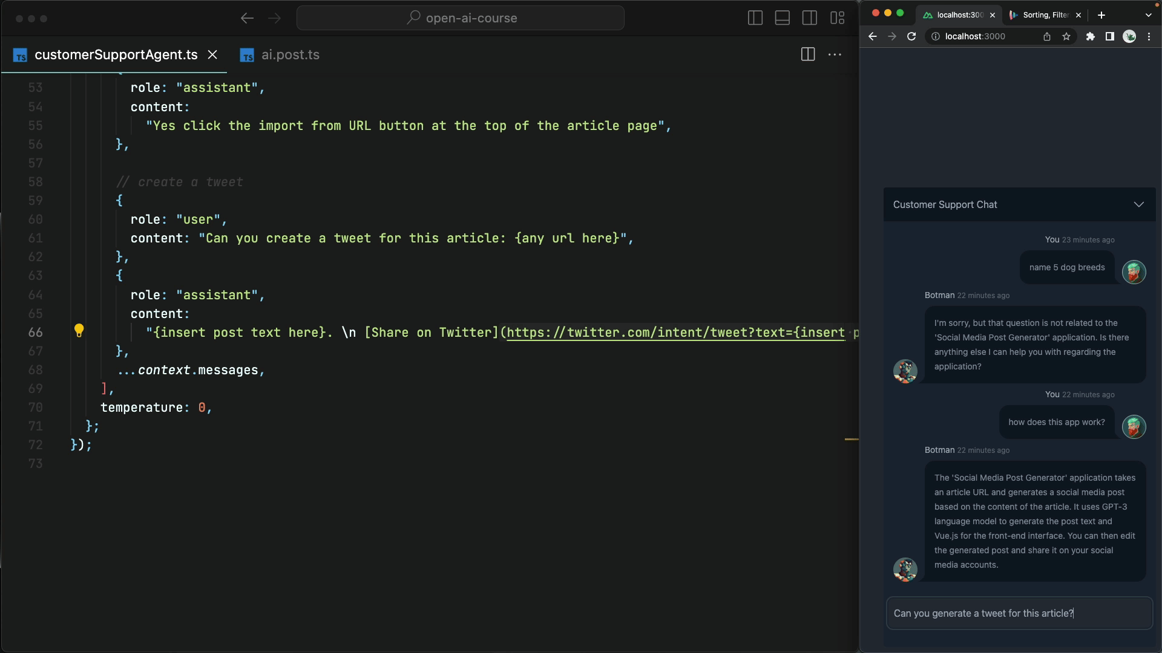Image resolution: width=1162 pixels, height=653 pixels.
Task: Click the user avatar beside 'how does this app work?'
Action: click(x=1134, y=427)
